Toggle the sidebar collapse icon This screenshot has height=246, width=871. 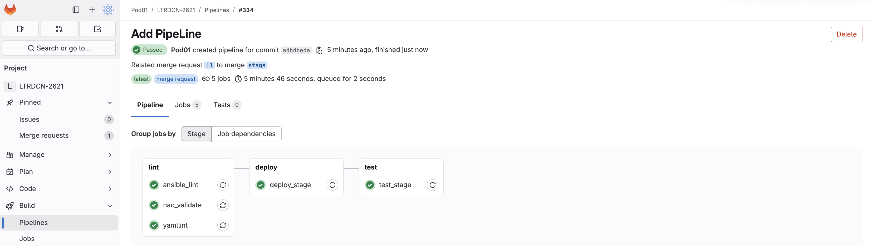click(x=76, y=10)
